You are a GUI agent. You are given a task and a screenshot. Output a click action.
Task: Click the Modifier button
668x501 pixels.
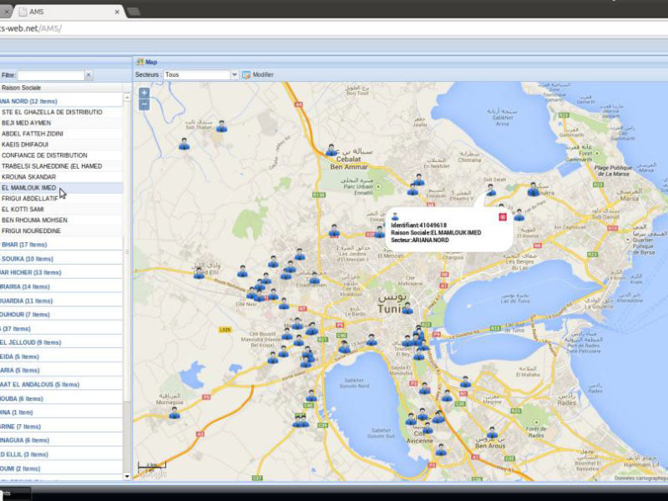tap(262, 74)
